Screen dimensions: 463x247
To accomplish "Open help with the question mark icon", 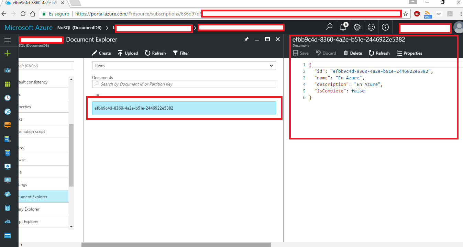I will pyautogui.click(x=385, y=27).
